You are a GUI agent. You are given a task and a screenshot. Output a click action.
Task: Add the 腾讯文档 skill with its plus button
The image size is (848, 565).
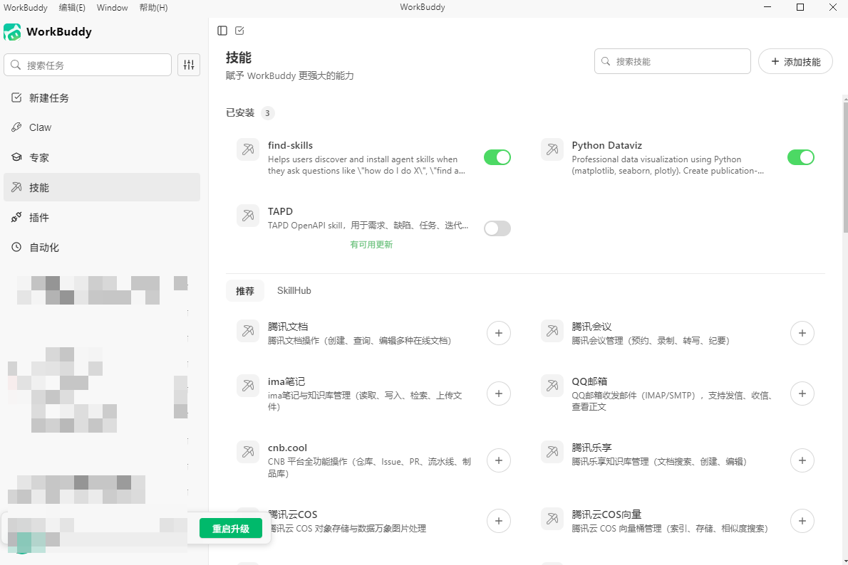click(499, 333)
